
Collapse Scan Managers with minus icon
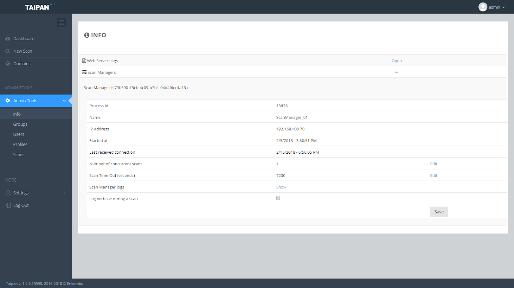[397, 72]
